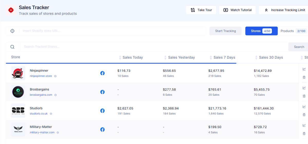This screenshot has width=308, height=144.
Task: Click the $2,366.94 value for Studiorb
Action: coord(171,108)
